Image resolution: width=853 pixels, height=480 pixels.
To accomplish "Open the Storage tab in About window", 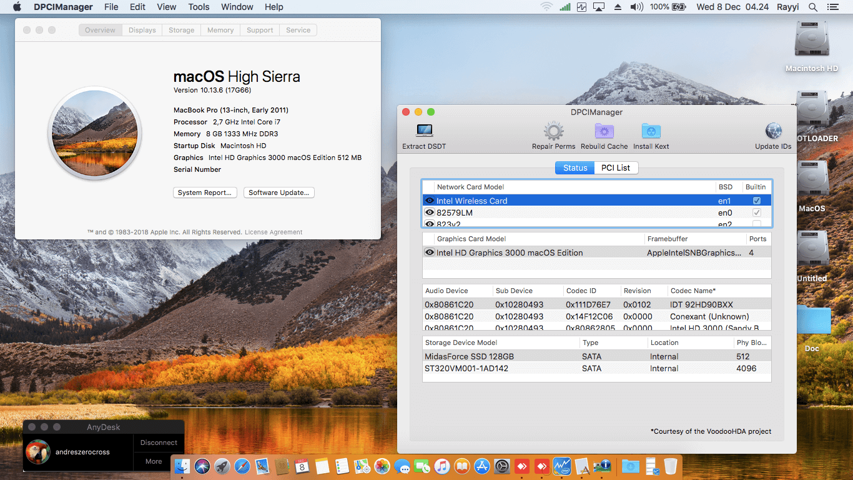I will [x=181, y=30].
